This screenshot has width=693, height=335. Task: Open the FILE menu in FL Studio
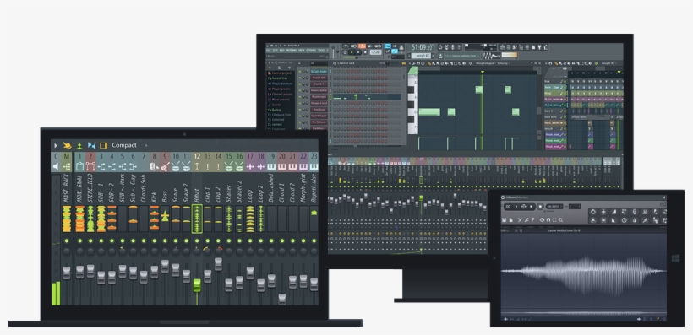(x=268, y=51)
